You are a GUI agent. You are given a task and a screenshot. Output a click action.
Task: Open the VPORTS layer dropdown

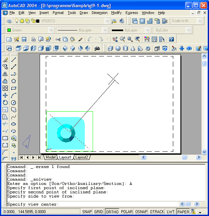[x=107, y=21]
